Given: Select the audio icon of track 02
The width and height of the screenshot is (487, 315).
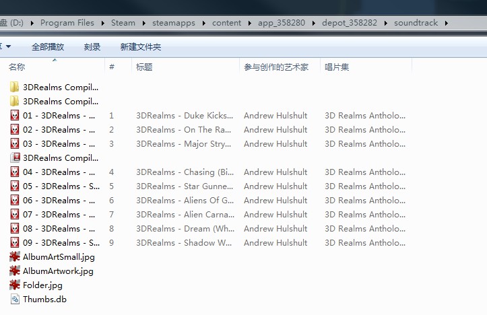Looking at the screenshot, I should click(15, 129).
